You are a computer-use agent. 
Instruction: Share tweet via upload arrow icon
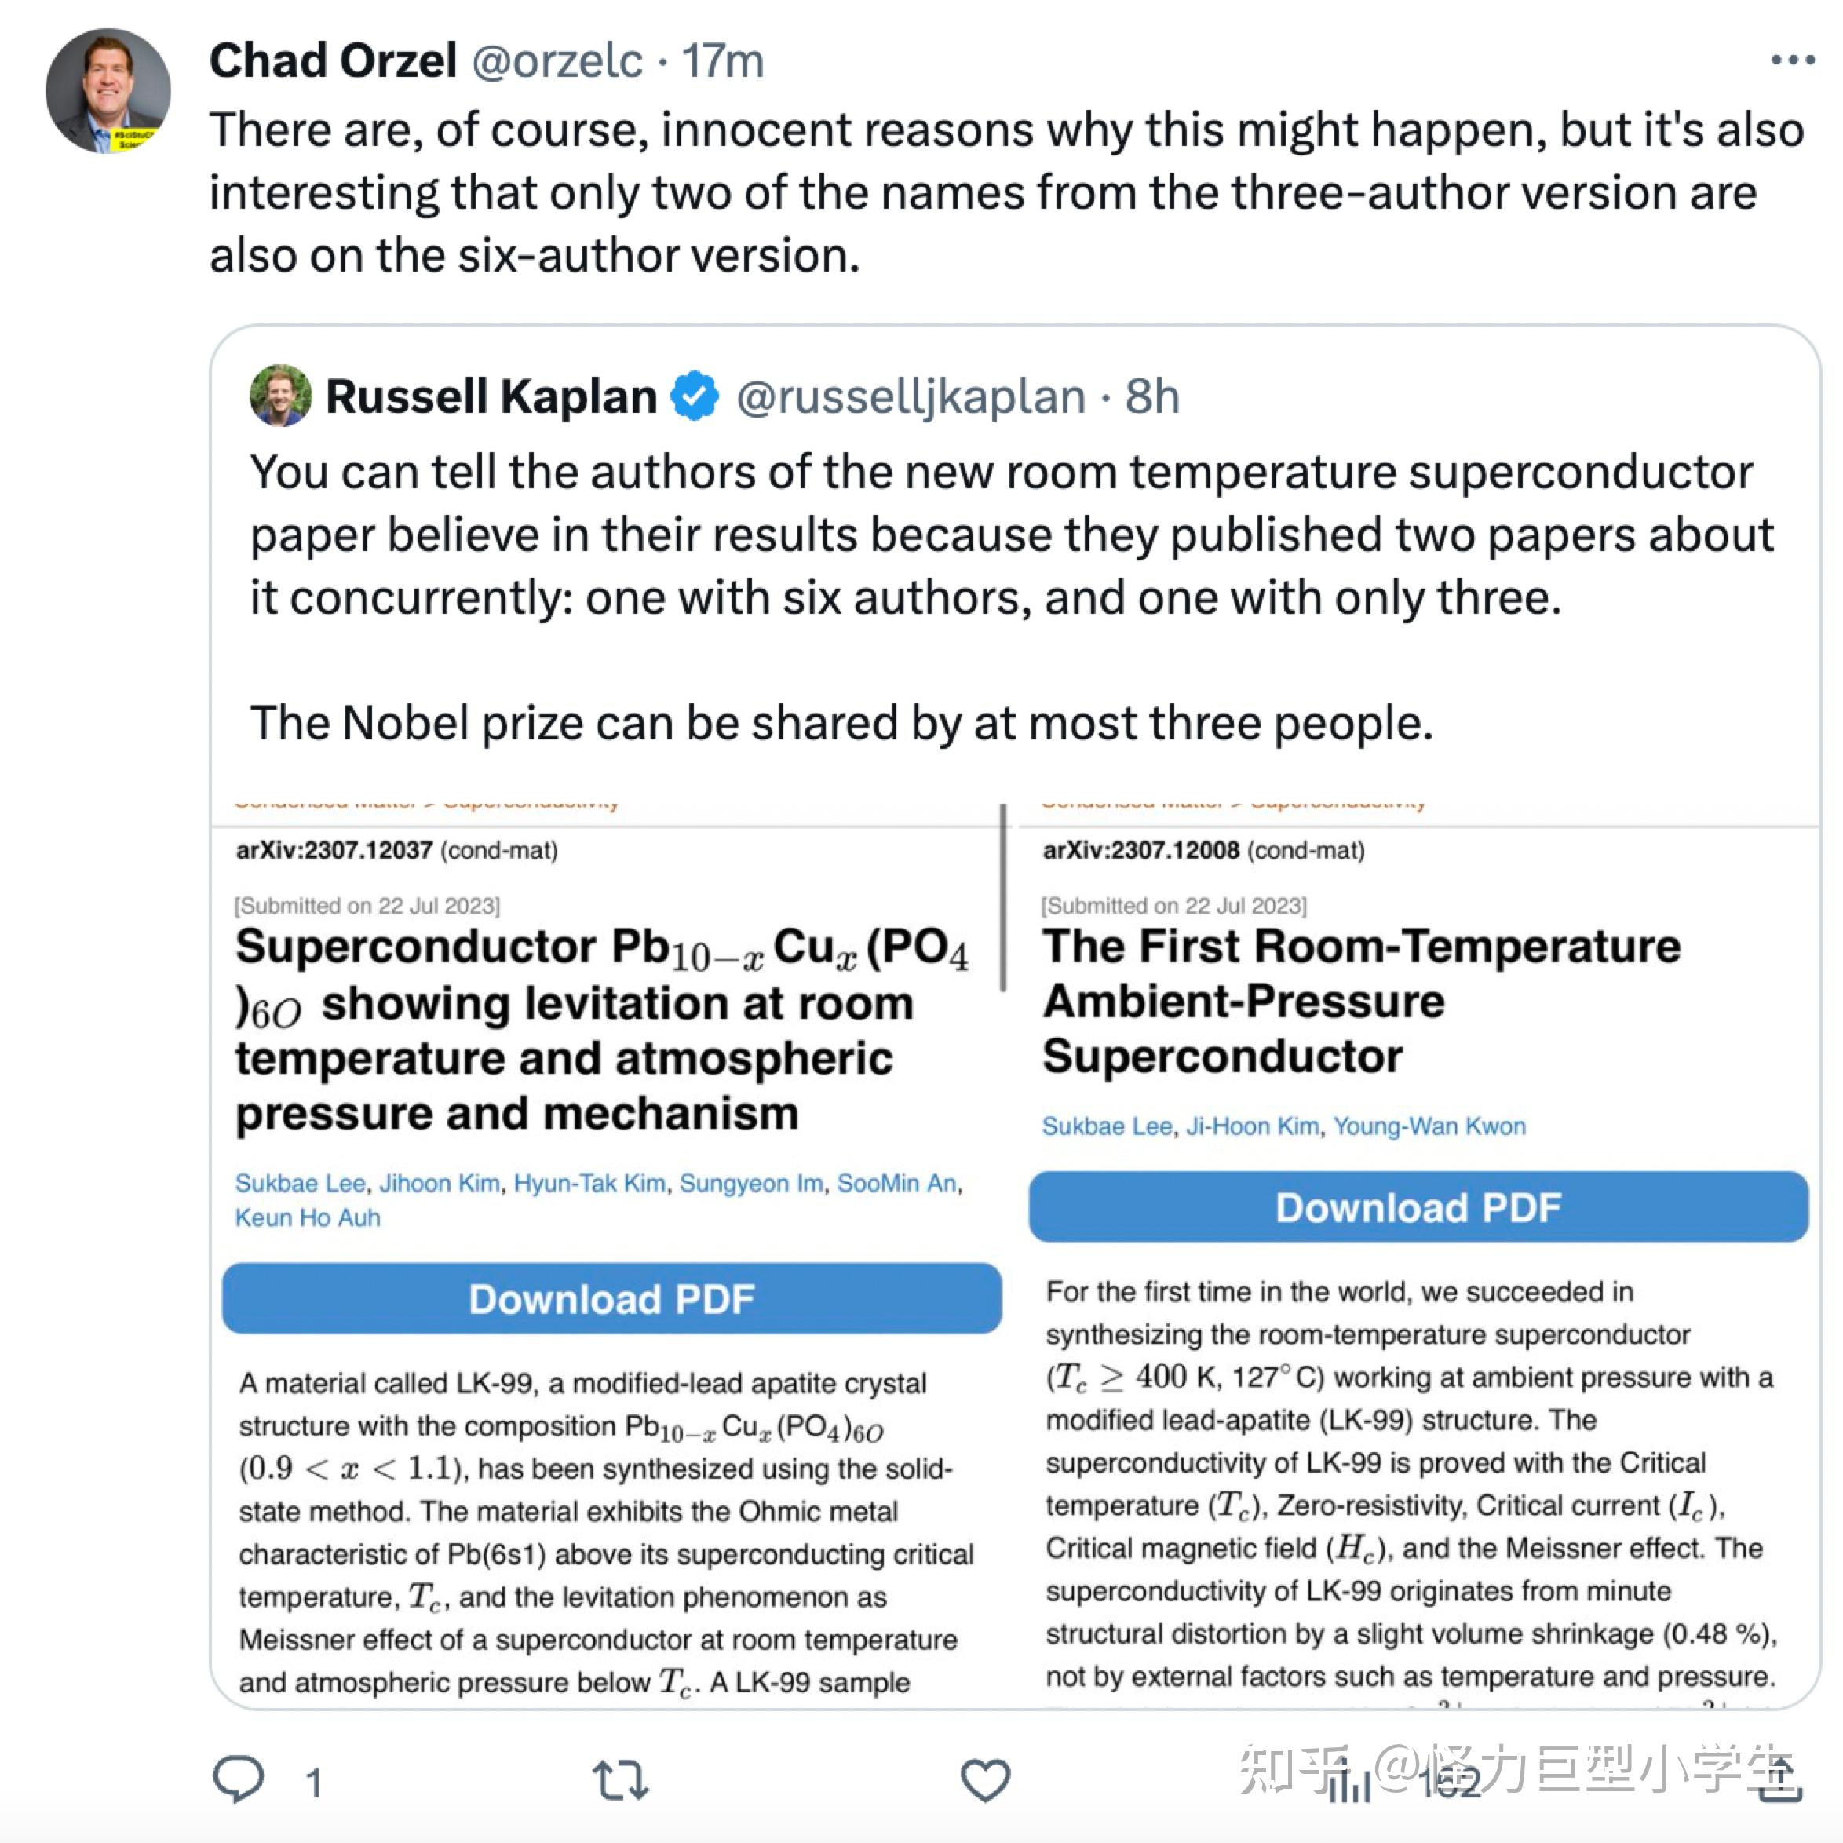[x=1780, y=1780]
